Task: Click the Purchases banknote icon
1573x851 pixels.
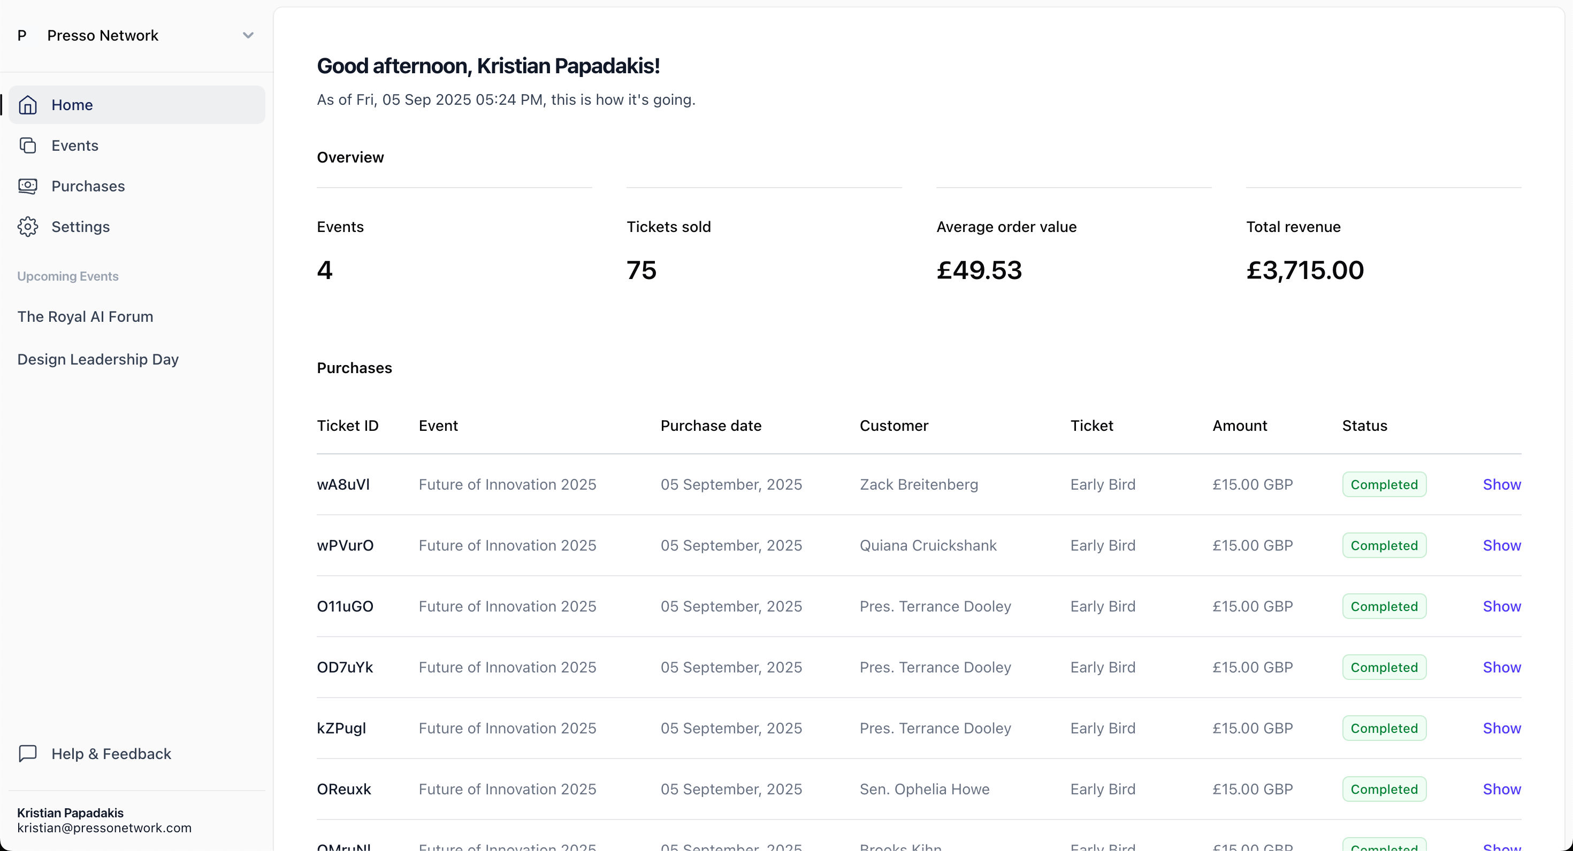Action: click(x=27, y=186)
